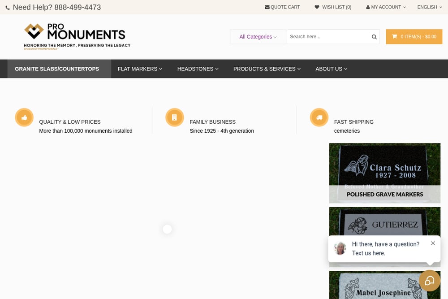Click the 888-499-4473 help phone number
The image size is (448, 299).
pyautogui.click(x=78, y=8)
